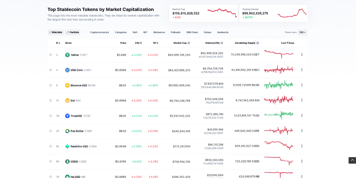Screen dimensions: 356x178
Task: Sort by the rank # column header
Action: [58, 43]
